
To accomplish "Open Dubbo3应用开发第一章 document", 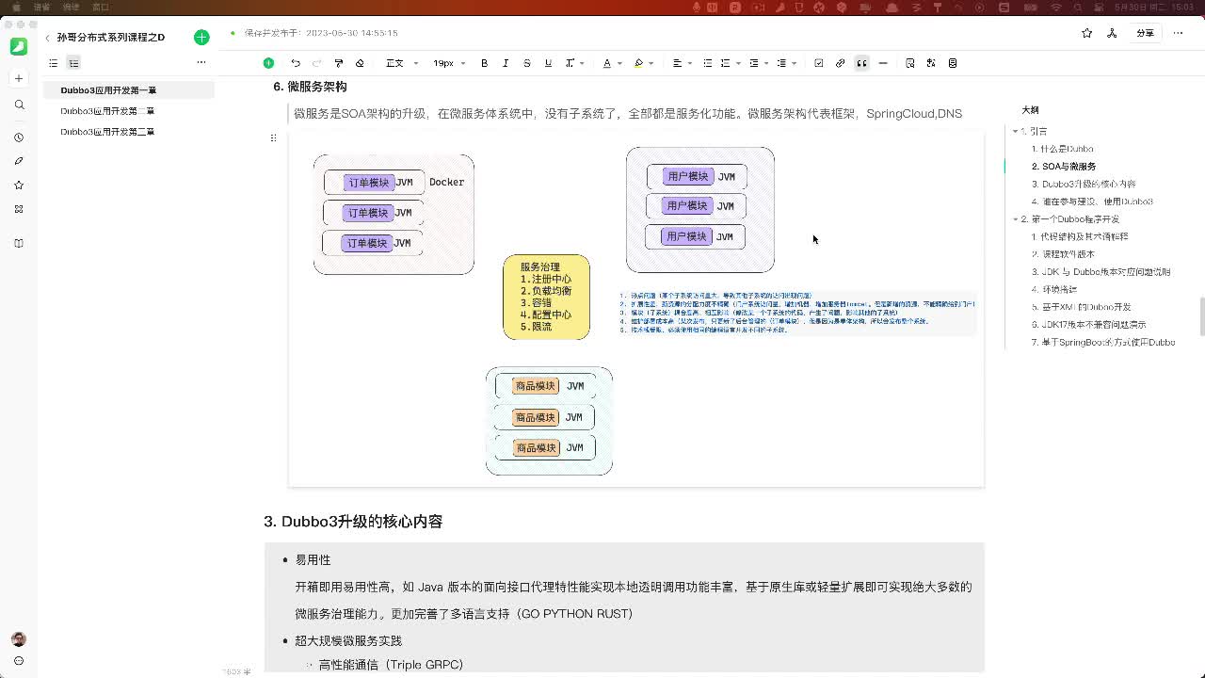I will tap(129, 90).
